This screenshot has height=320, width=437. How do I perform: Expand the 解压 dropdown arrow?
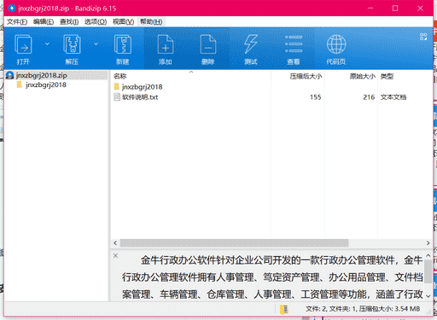coord(96,44)
